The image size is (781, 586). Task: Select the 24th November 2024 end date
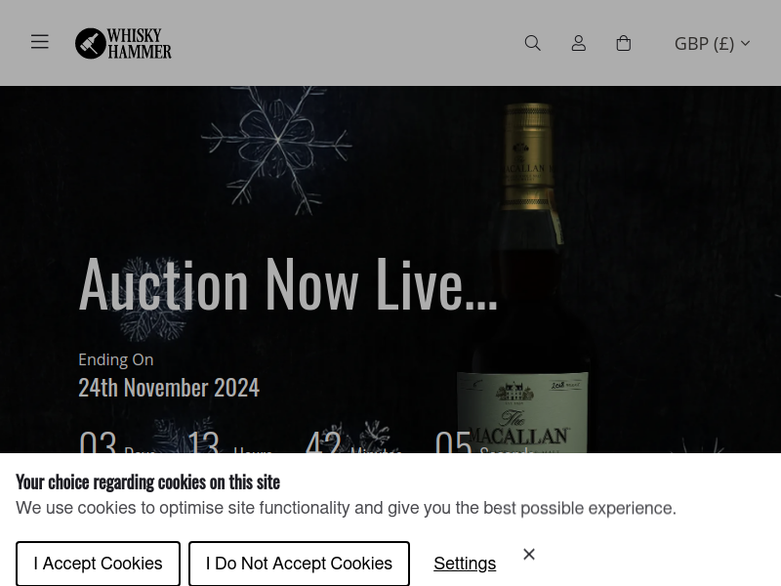169,388
